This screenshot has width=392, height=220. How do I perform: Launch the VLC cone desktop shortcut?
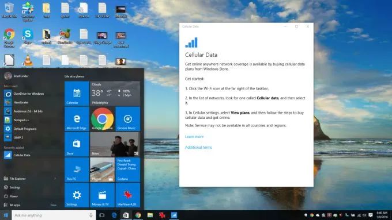[28, 60]
